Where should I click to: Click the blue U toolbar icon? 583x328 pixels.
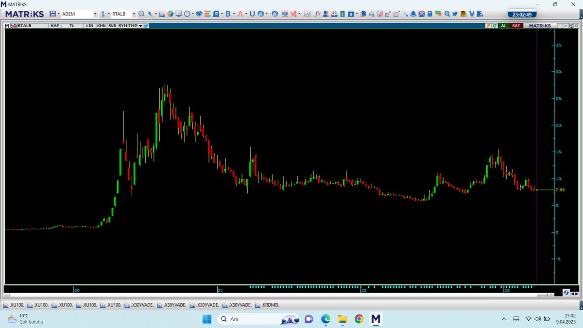252,14
